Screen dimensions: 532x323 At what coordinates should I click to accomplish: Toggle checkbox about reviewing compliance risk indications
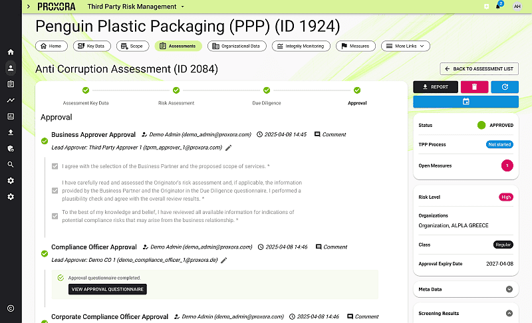pyautogui.click(x=55, y=216)
